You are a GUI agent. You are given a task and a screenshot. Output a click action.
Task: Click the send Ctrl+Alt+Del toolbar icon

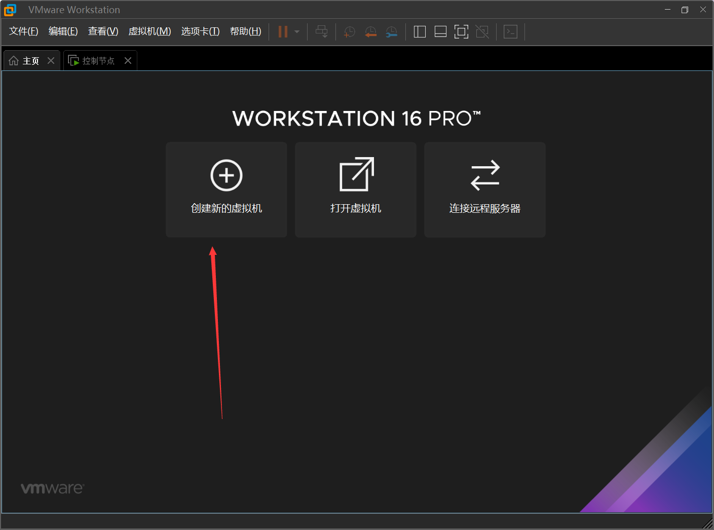pyautogui.click(x=322, y=32)
